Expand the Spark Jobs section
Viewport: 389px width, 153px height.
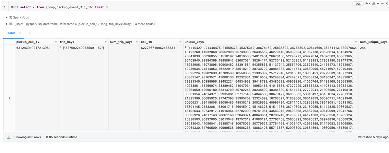tap(6, 17)
